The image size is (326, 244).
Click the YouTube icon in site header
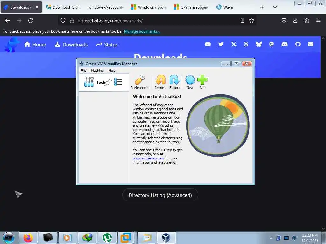(x=208, y=44)
